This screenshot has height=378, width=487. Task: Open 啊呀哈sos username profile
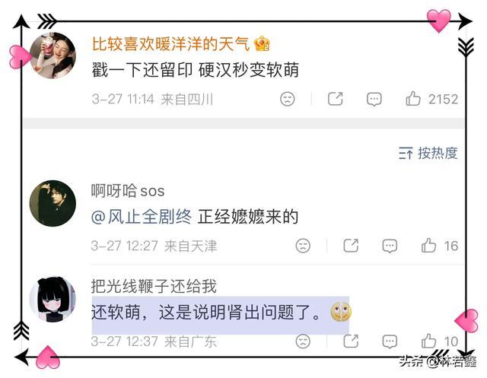coord(128,191)
